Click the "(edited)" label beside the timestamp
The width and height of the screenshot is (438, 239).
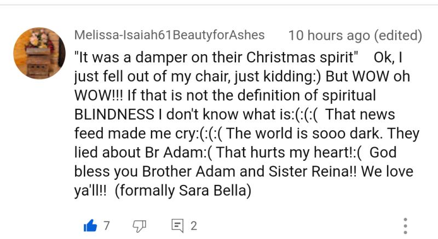pyautogui.click(x=398, y=36)
